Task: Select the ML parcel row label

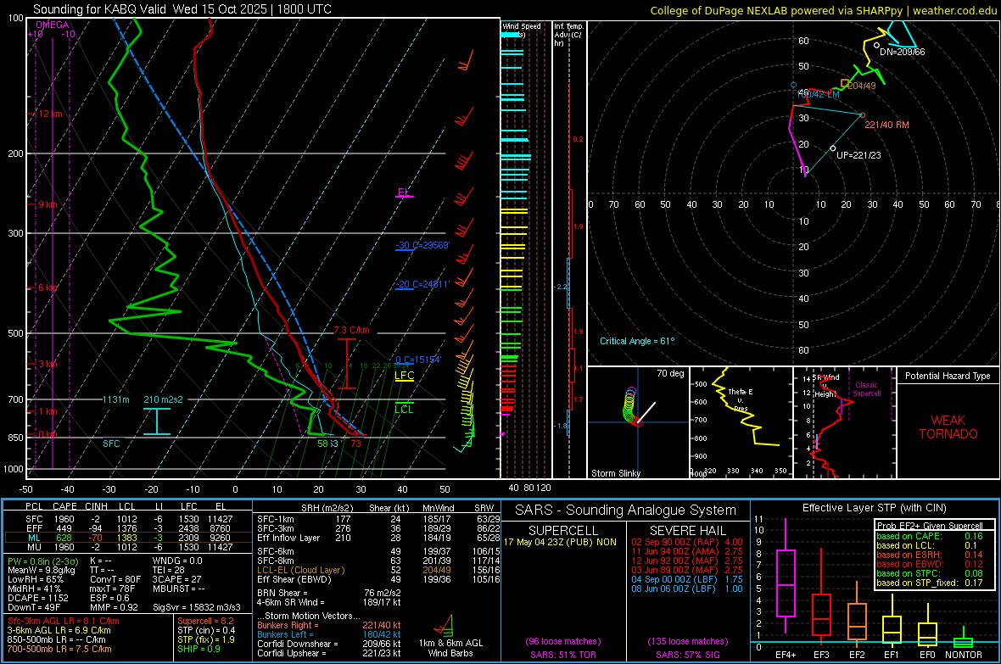Action: point(34,538)
